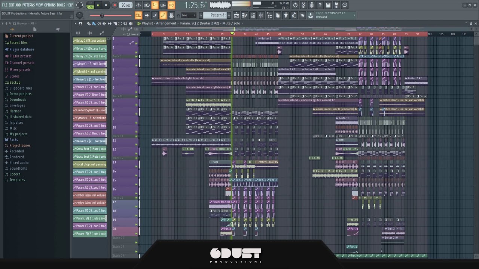Click the link-to-controller chain icon
Viewport: 479px width, 269px height.
pyautogui.click(x=163, y=15)
